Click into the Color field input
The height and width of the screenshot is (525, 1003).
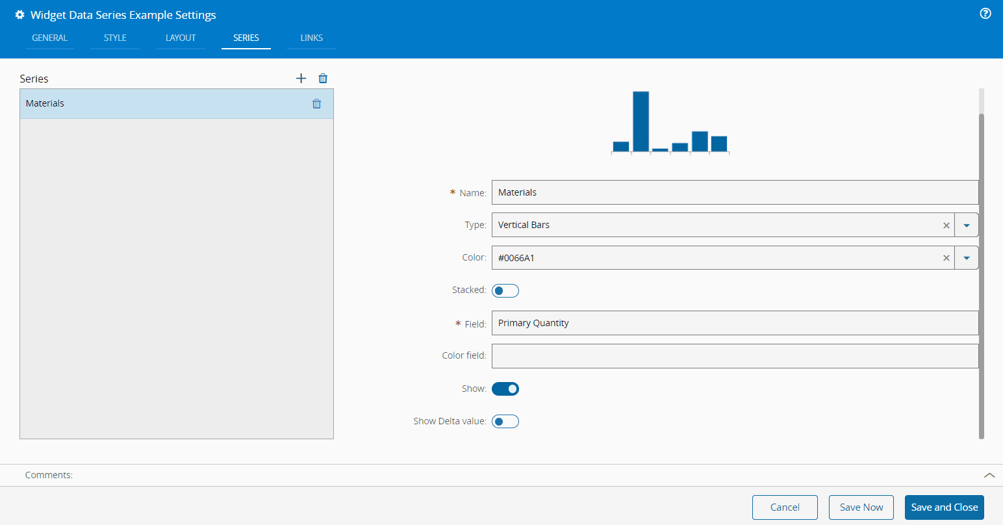click(x=734, y=356)
